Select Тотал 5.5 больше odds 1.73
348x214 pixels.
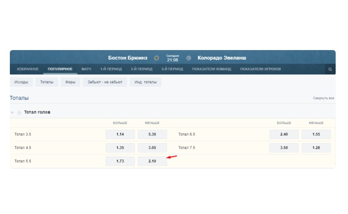tap(120, 161)
